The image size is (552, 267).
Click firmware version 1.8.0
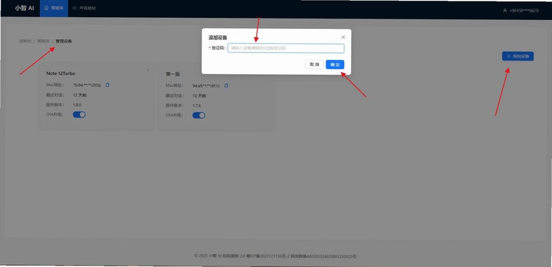click(77, 105)
